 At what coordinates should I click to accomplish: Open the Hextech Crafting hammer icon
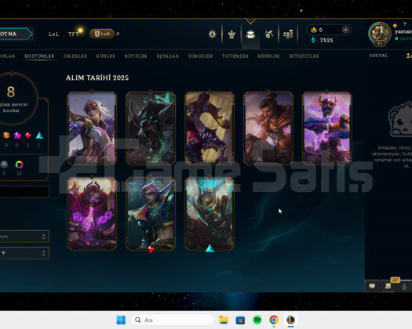click(x=269, y=34)
